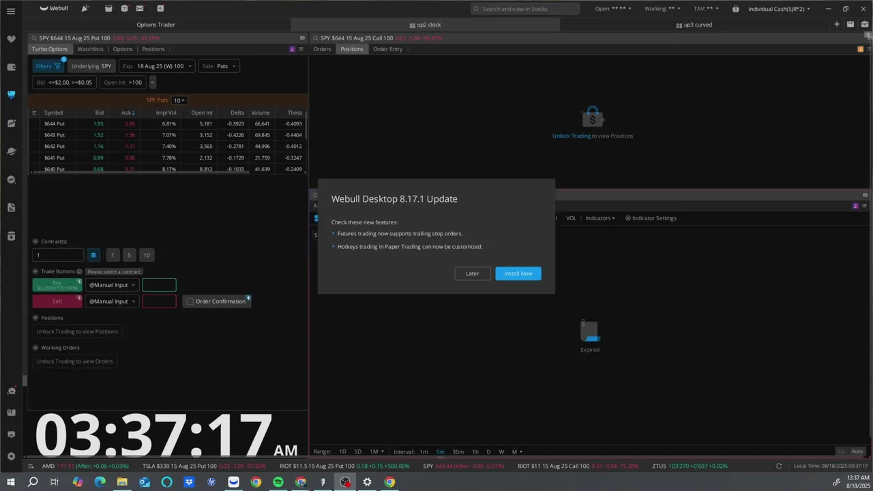Click Unlock Trading to view Orders button
Screen dimensions: 873x491
point(75,361)
